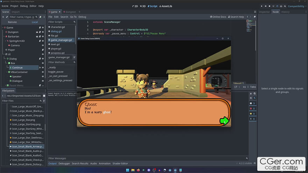
Task: Click the Filter Messages field
Action: [148, 158]
